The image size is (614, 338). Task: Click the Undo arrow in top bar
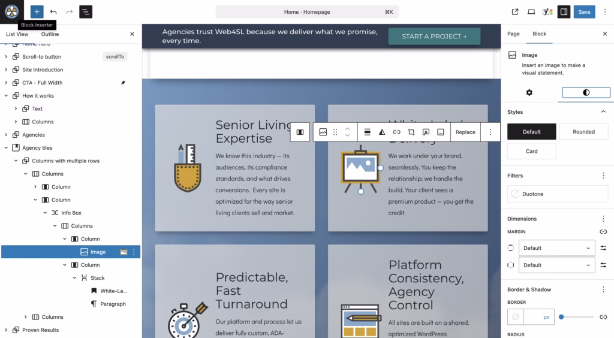(53, 11)
